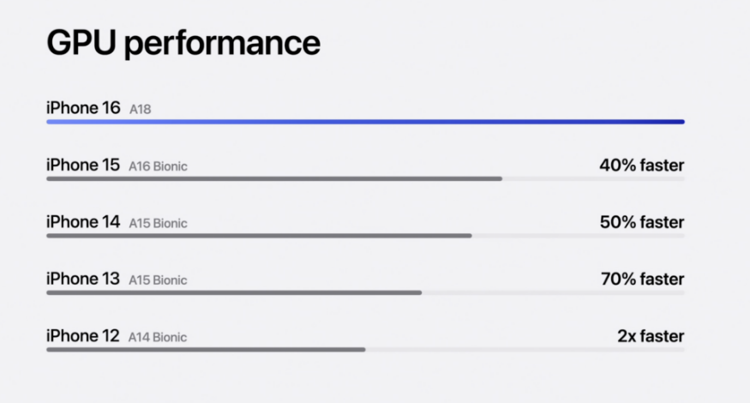This screenshot has height=403, width=750.
Task: Click the A16 Bionic chip label
Action: (158, 166)
